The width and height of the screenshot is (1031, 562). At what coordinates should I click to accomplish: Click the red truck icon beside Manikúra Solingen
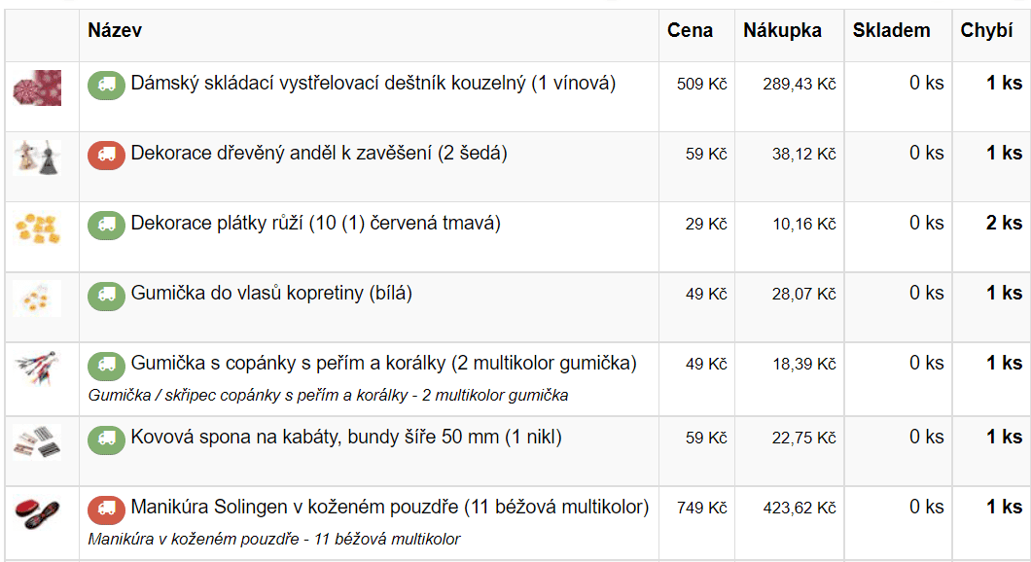pyautogui.click(x=107, y=509)
